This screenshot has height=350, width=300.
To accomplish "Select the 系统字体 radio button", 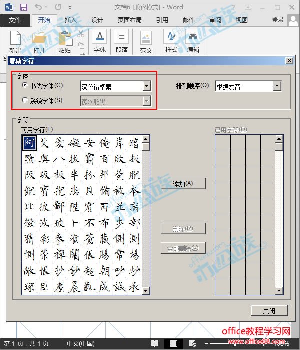I will tap(25, 100).
